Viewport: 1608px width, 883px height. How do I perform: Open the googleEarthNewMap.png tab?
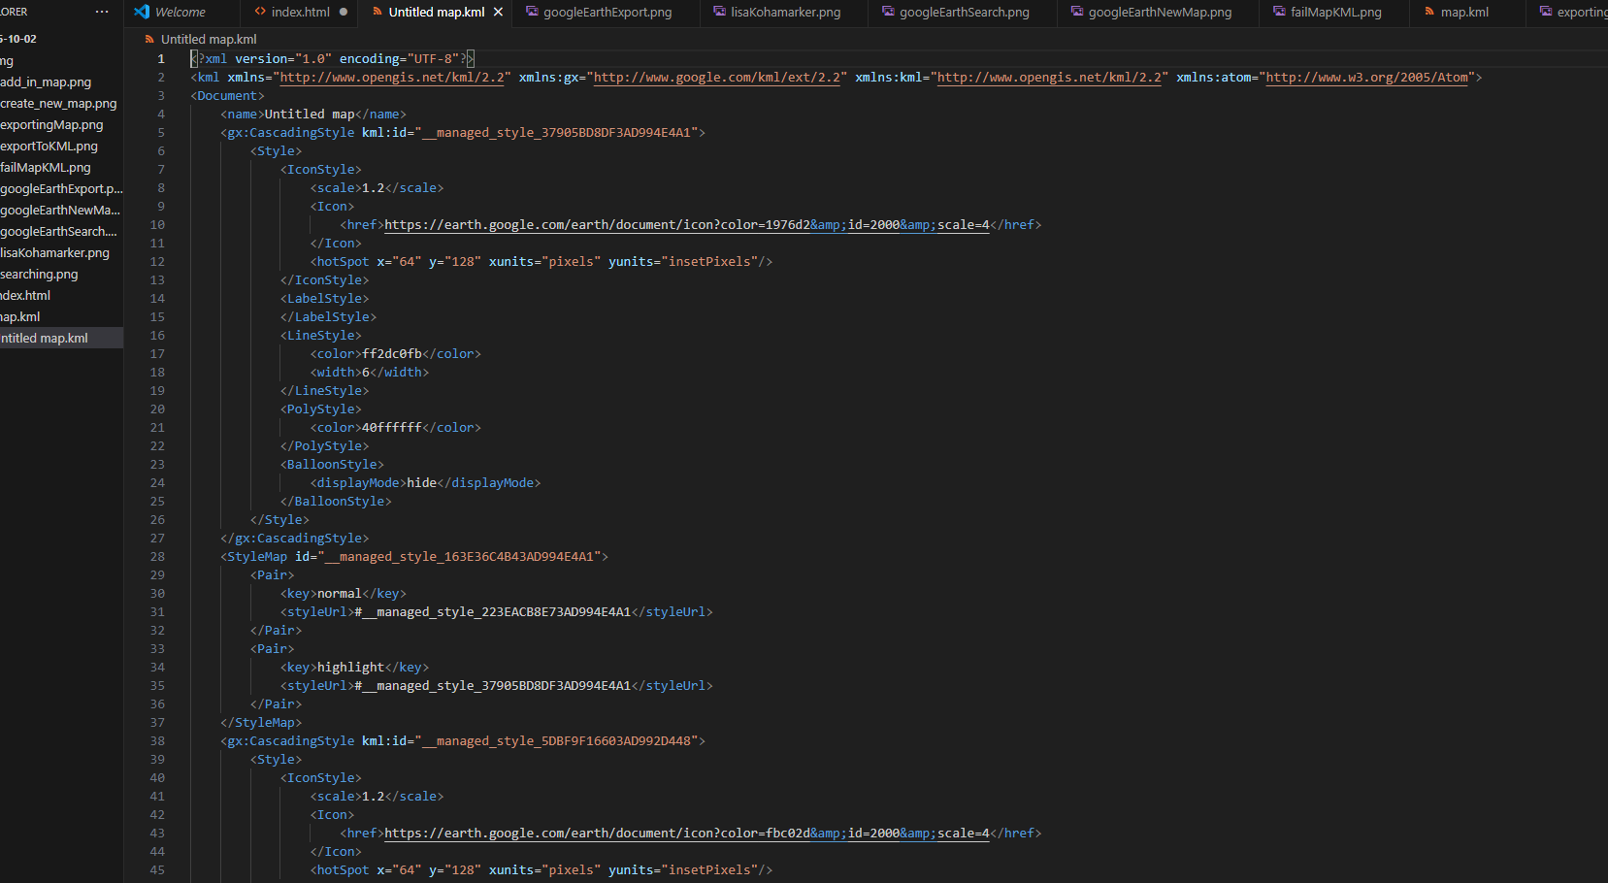(1160, 12)
